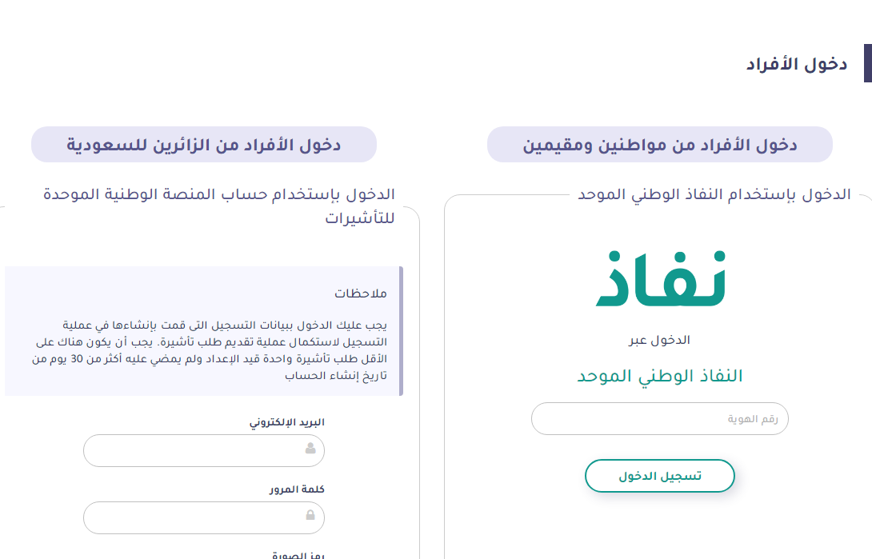
Task: Click the lock icon in the password field
Action: 310,517
